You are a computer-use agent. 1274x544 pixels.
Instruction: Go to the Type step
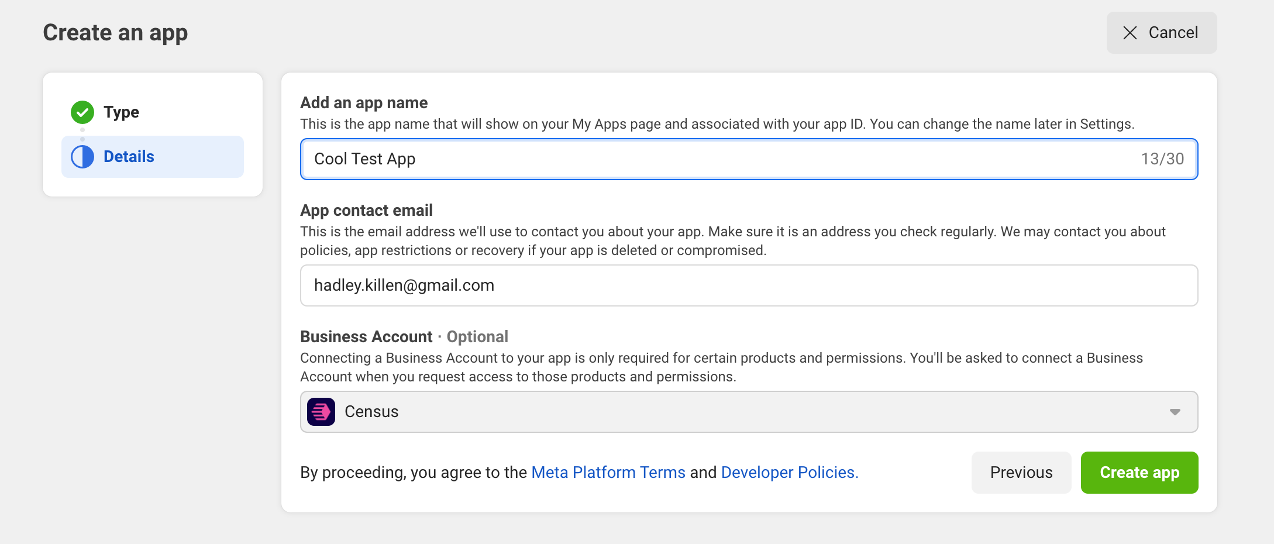(x=121, y=112)
